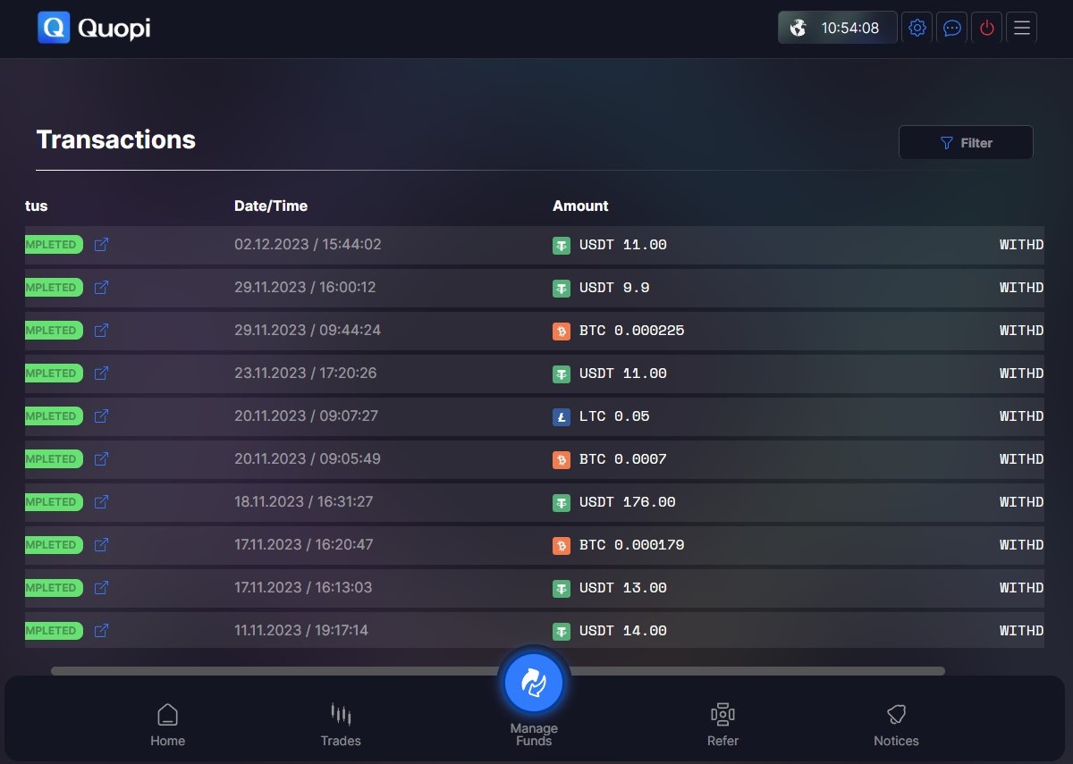The width and height of the screenshot is (1073, 764).
Task: Open the hamburger menu
Action: [1022, 28]
